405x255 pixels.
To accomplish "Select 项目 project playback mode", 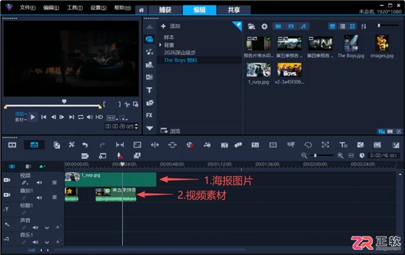I will tap(21, 114).
